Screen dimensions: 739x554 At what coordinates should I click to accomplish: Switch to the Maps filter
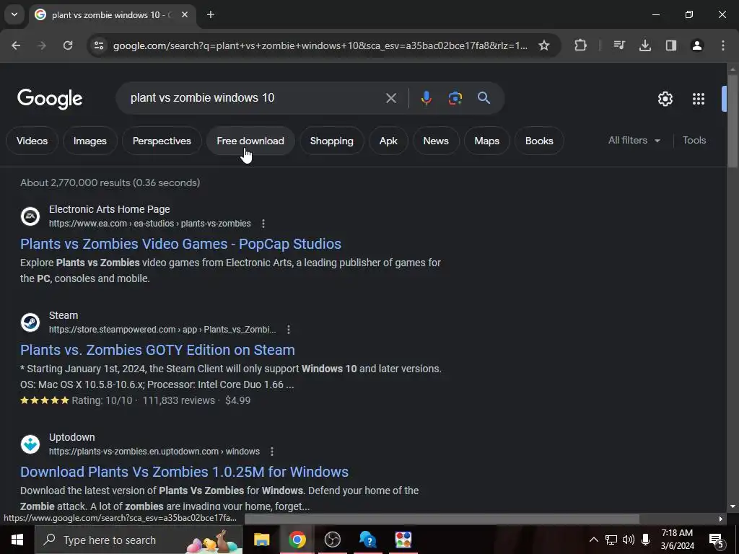[487, 141]
